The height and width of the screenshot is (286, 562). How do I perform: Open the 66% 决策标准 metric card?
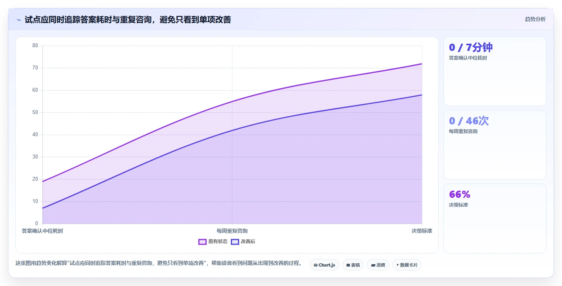(x=495, y=218)
